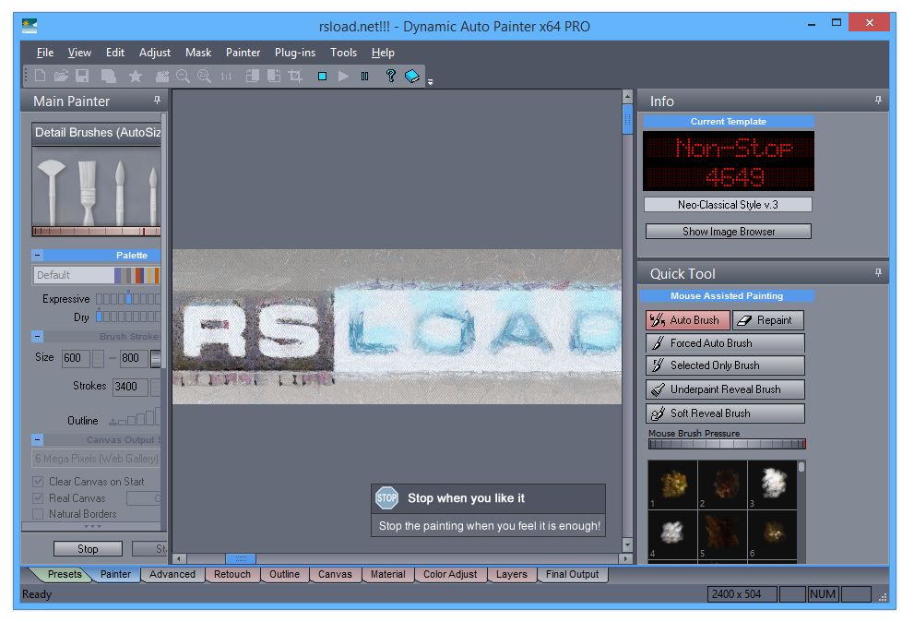Click the blue Stop square in toolbar
Viewport: 914px width, 622px height.
pyautogui.click(x=322, y=77)
